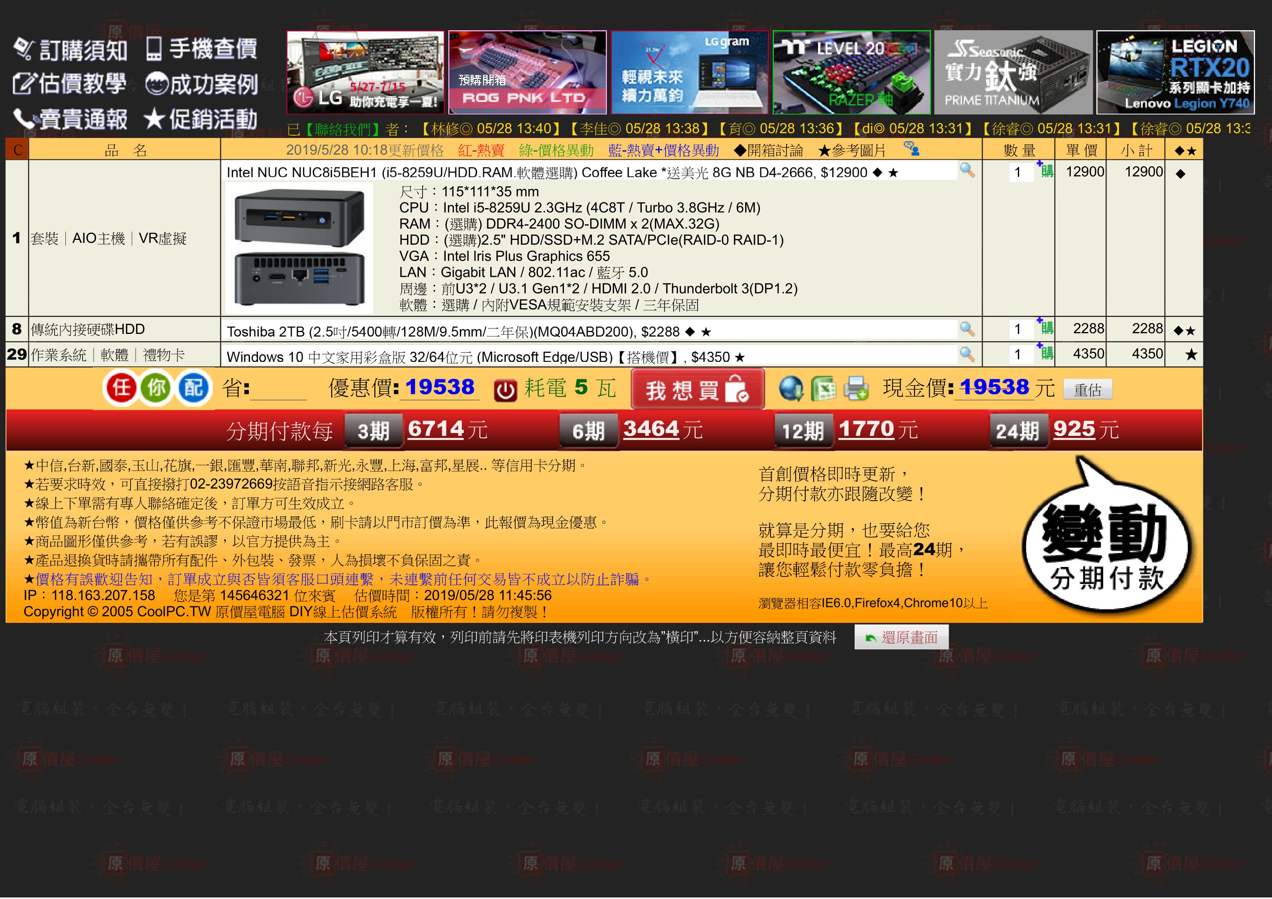Image resolution: width=1272 pixels, height=899 pixels.
Task: Open the 手機查價 mobile price check link
Action: click(202, 49)
